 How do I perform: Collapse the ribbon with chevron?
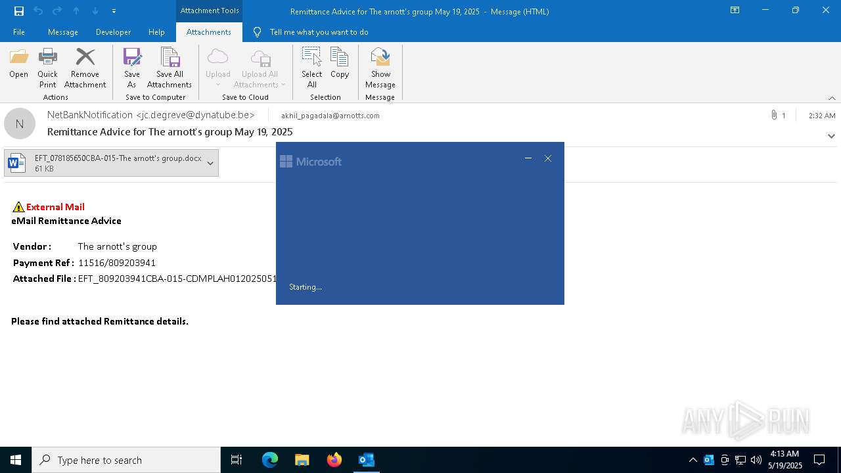(x=832, y=98)
